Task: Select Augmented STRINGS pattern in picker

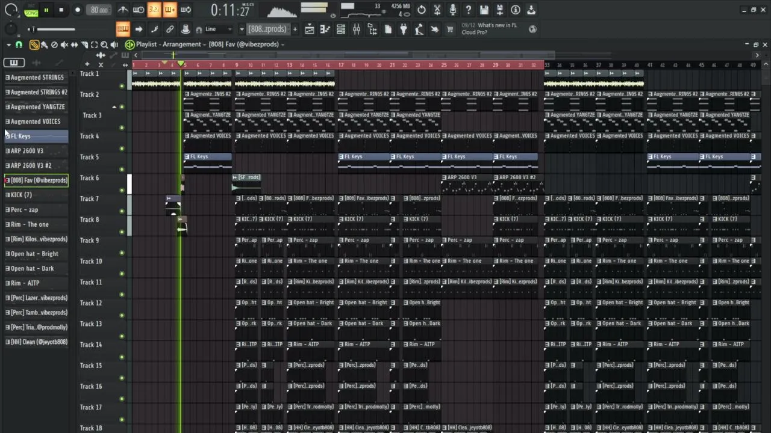Action: 37,78
